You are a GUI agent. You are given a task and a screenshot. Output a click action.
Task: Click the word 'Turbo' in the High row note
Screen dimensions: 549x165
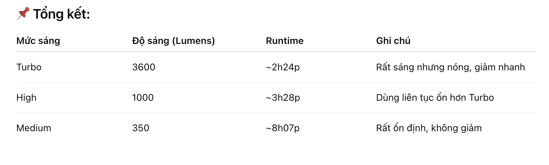click(x=481, y=98)
